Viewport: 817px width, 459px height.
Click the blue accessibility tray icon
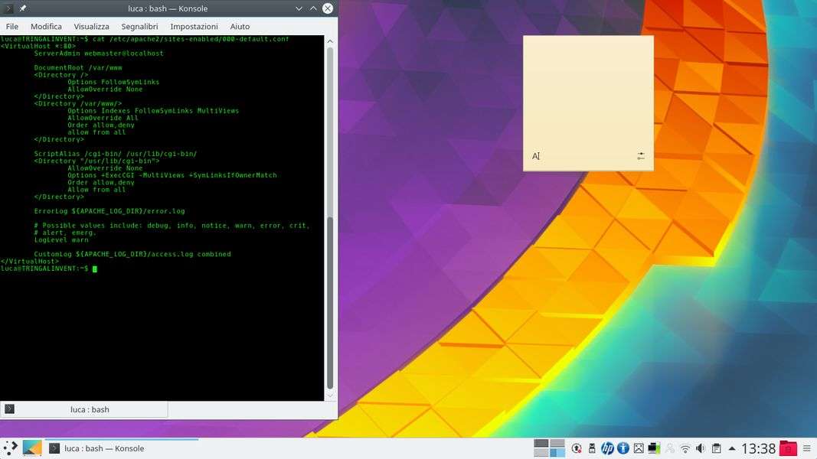tap(623, 448)
